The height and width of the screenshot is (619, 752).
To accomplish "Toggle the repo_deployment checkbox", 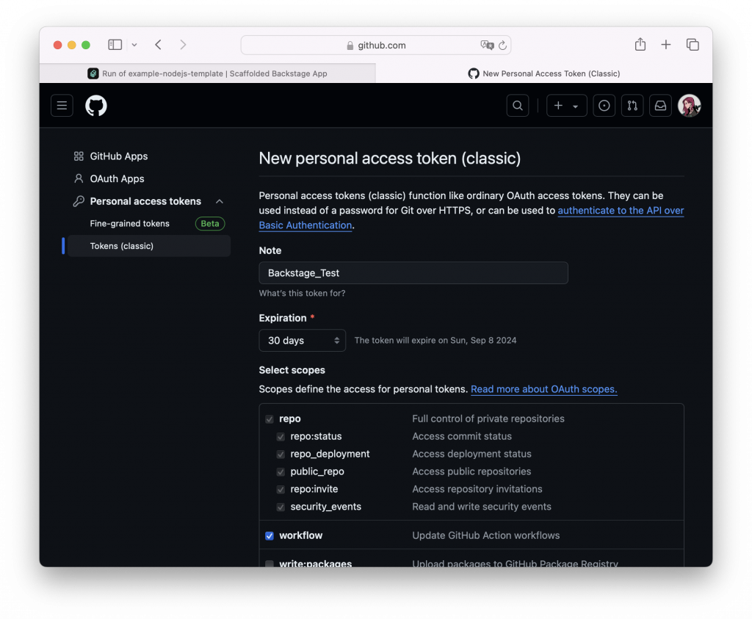I will 281,454.
